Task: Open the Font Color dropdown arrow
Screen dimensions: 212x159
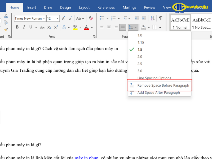Action: click(91, 27)
